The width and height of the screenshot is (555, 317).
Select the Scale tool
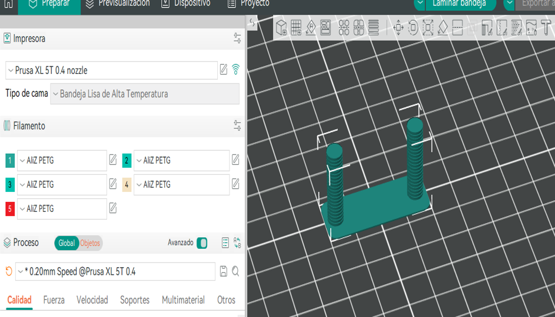coord(428,28)
